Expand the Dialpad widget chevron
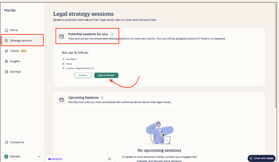 pyautogui.click(x=109, y=159)
